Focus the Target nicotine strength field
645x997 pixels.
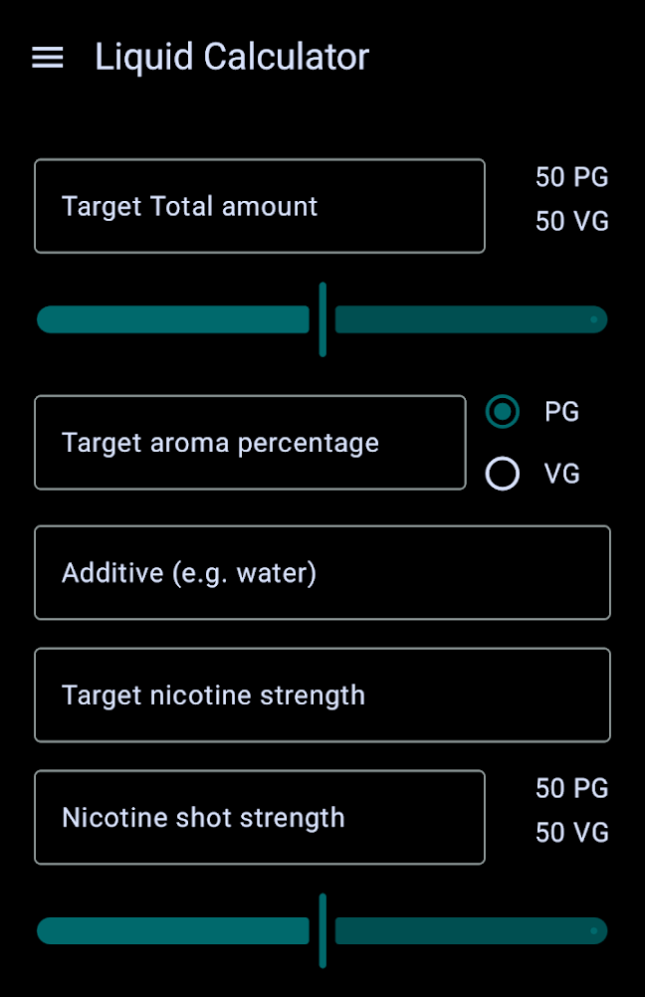tap(322, 695)
